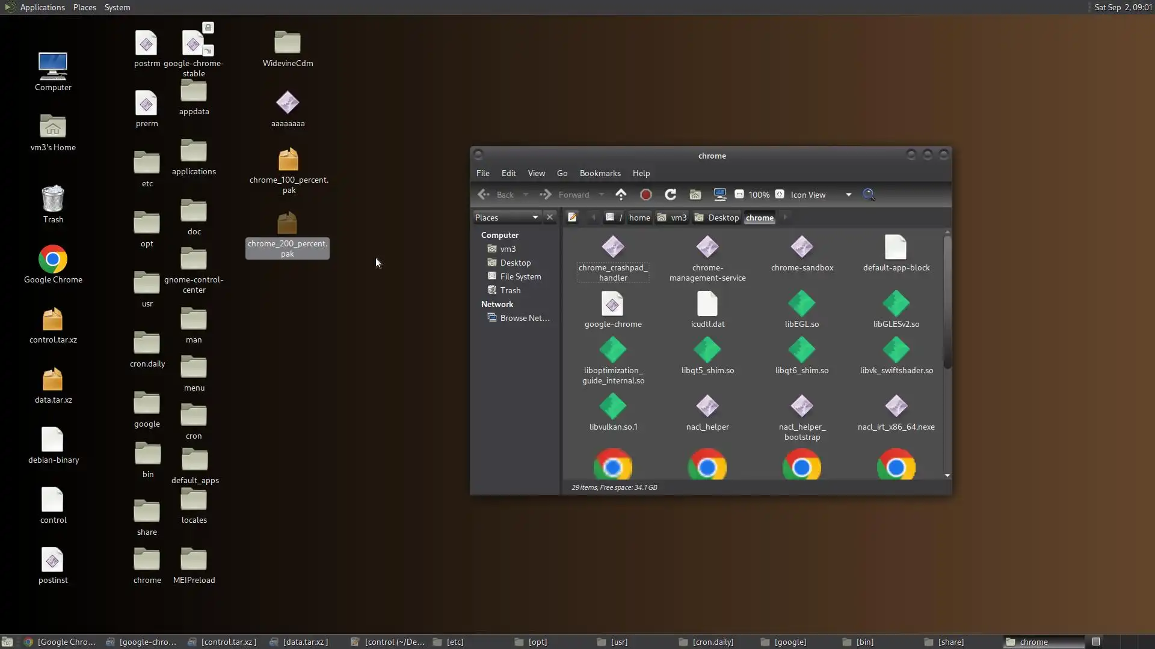Click the Computer icon in the toolbar
Image resolution: width=1155 pixels, height=649 pixels.
pos(719,194)
